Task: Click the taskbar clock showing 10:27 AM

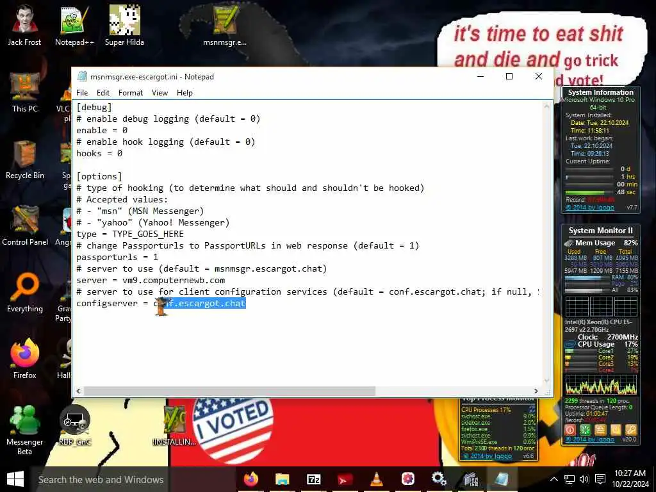Action: coord(630,479)
